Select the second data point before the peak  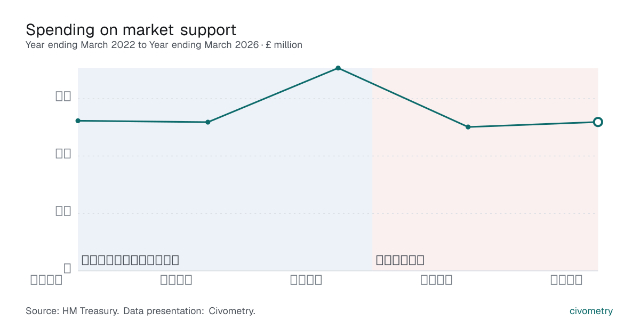(208, 122)
